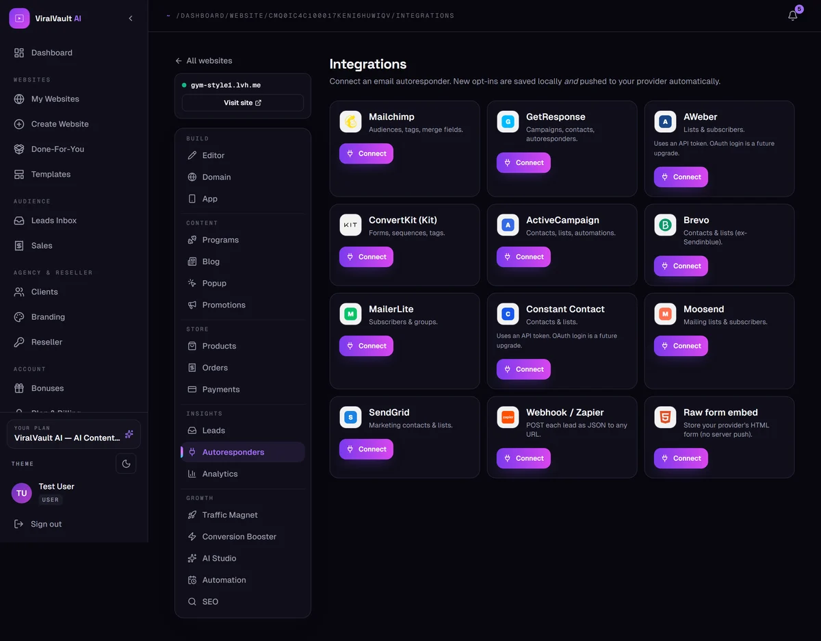Connect the AWeber integration
821x641 pixels.
681,177
